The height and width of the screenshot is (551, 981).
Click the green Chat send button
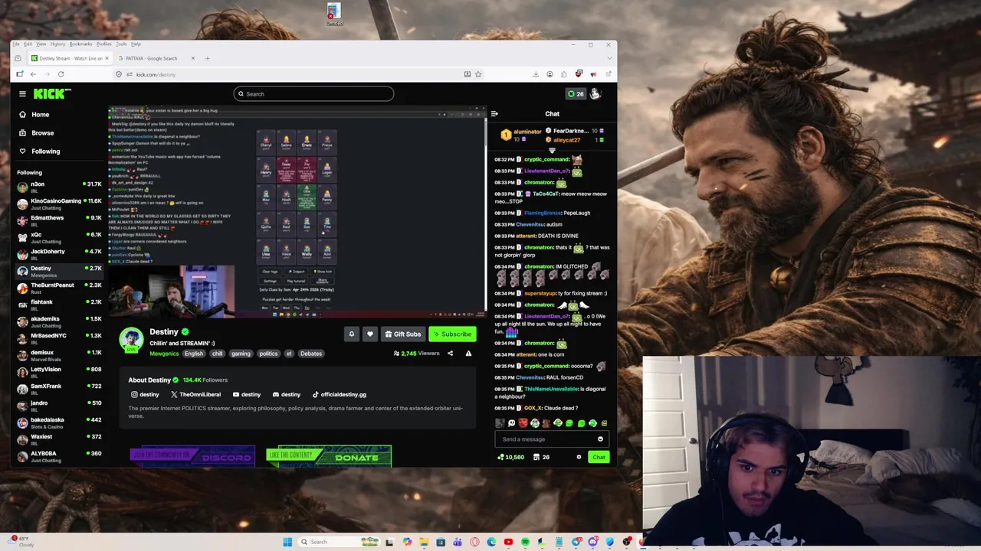(599, 457)
